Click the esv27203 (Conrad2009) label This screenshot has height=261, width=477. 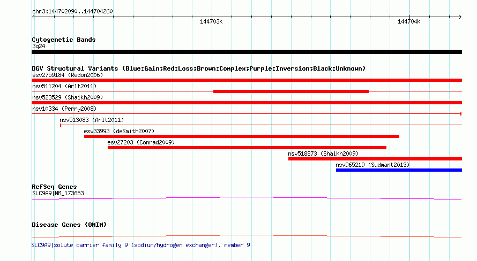(x=141, y=142)
